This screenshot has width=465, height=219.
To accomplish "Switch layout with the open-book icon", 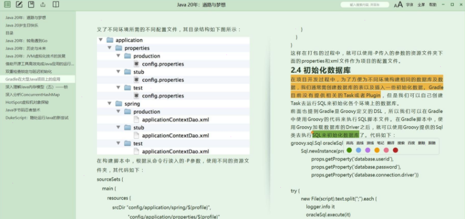I will click(56, 4).
